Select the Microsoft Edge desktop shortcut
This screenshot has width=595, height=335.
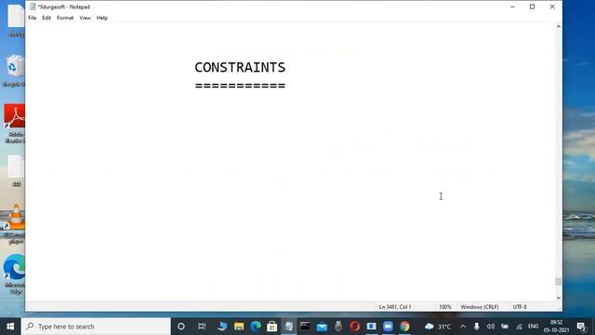(15, 275)
